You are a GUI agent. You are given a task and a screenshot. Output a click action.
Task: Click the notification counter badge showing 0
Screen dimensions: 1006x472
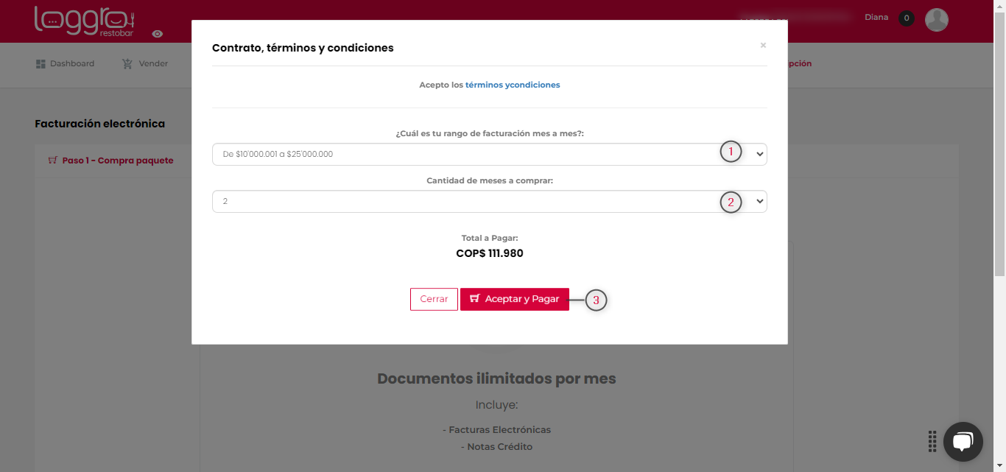pos(907,18)
